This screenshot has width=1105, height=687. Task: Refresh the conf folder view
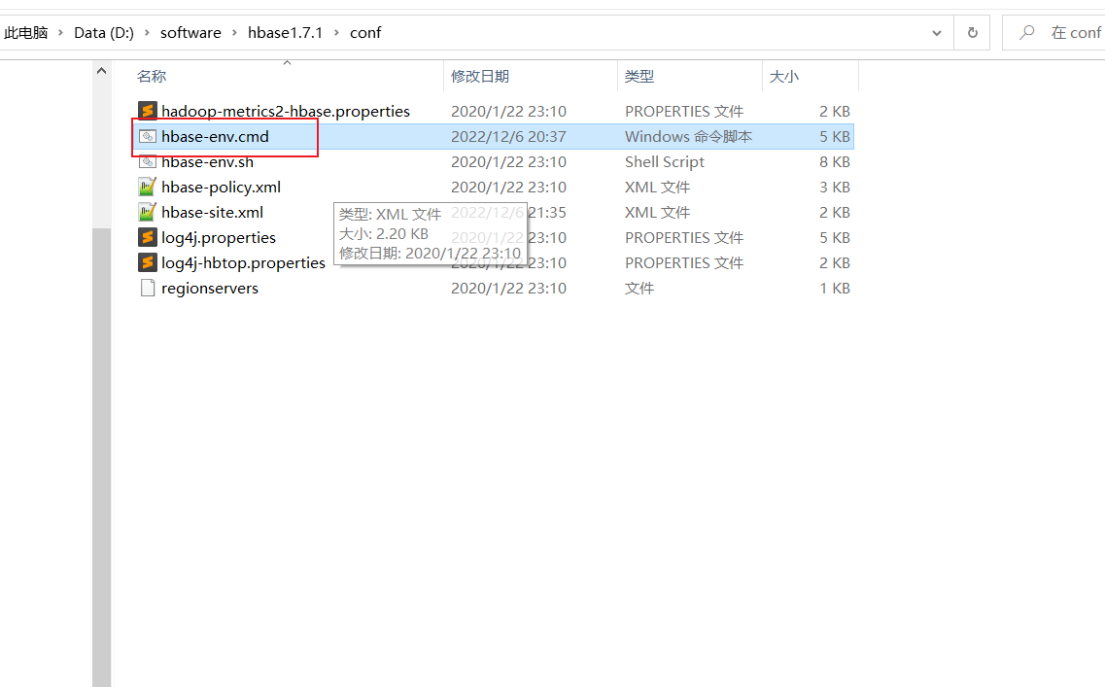[x=973, y=32]
